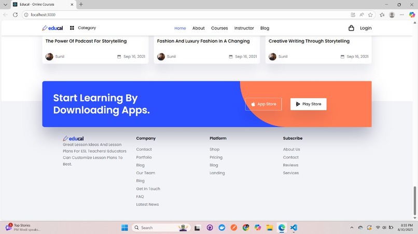Show hidden system tray icons chevron

click(352, 228)
